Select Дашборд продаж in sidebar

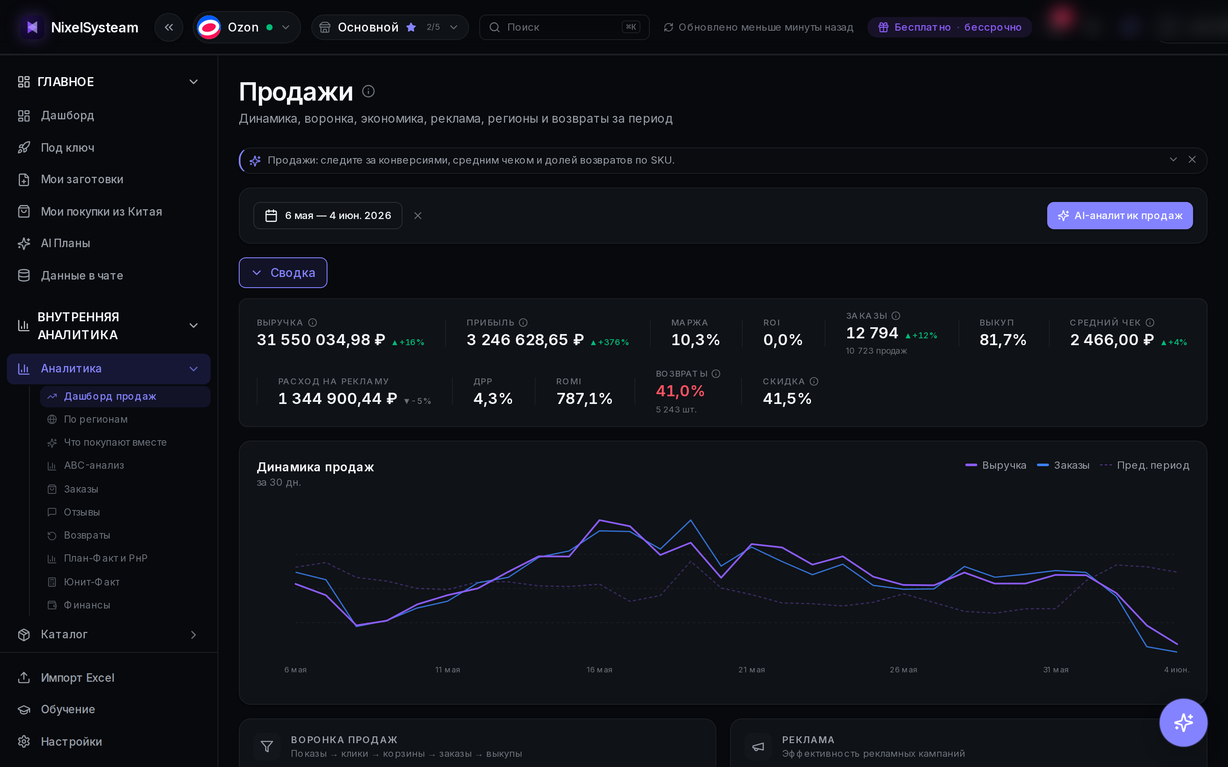[x=125, y=397]
